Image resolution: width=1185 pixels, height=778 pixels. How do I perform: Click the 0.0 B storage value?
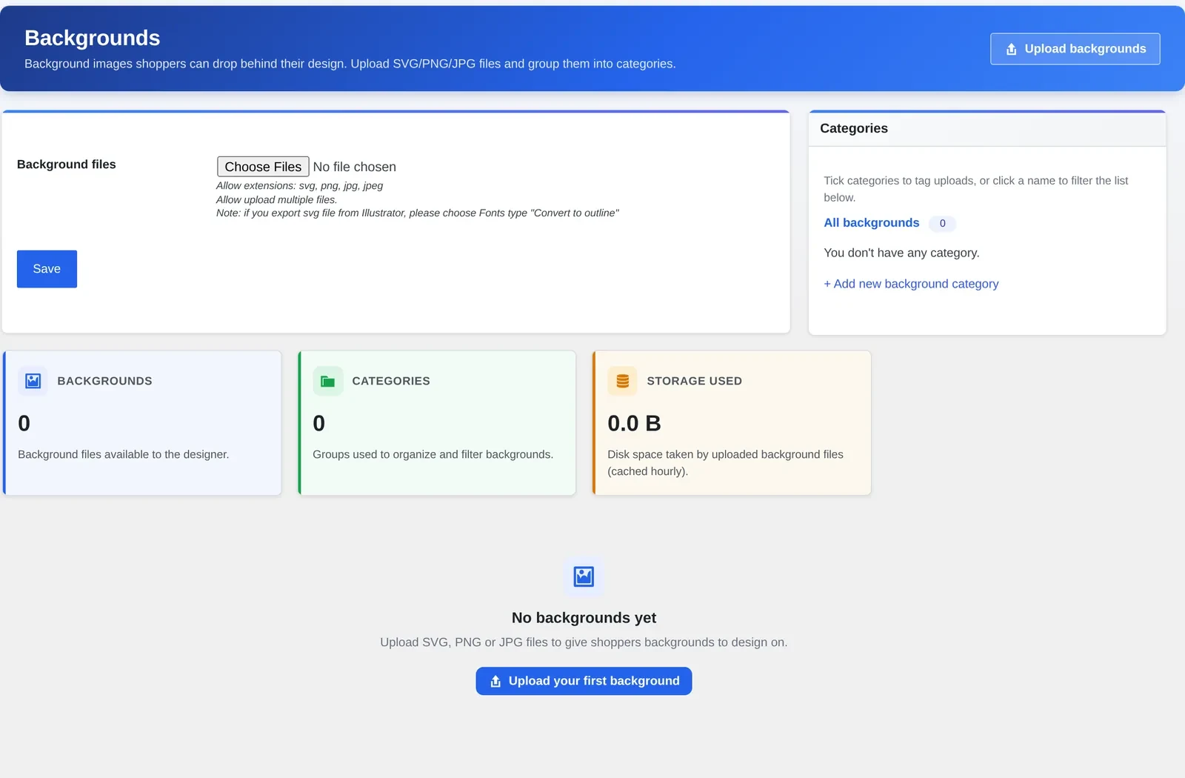pyautogui.click(x=634, y=423)
